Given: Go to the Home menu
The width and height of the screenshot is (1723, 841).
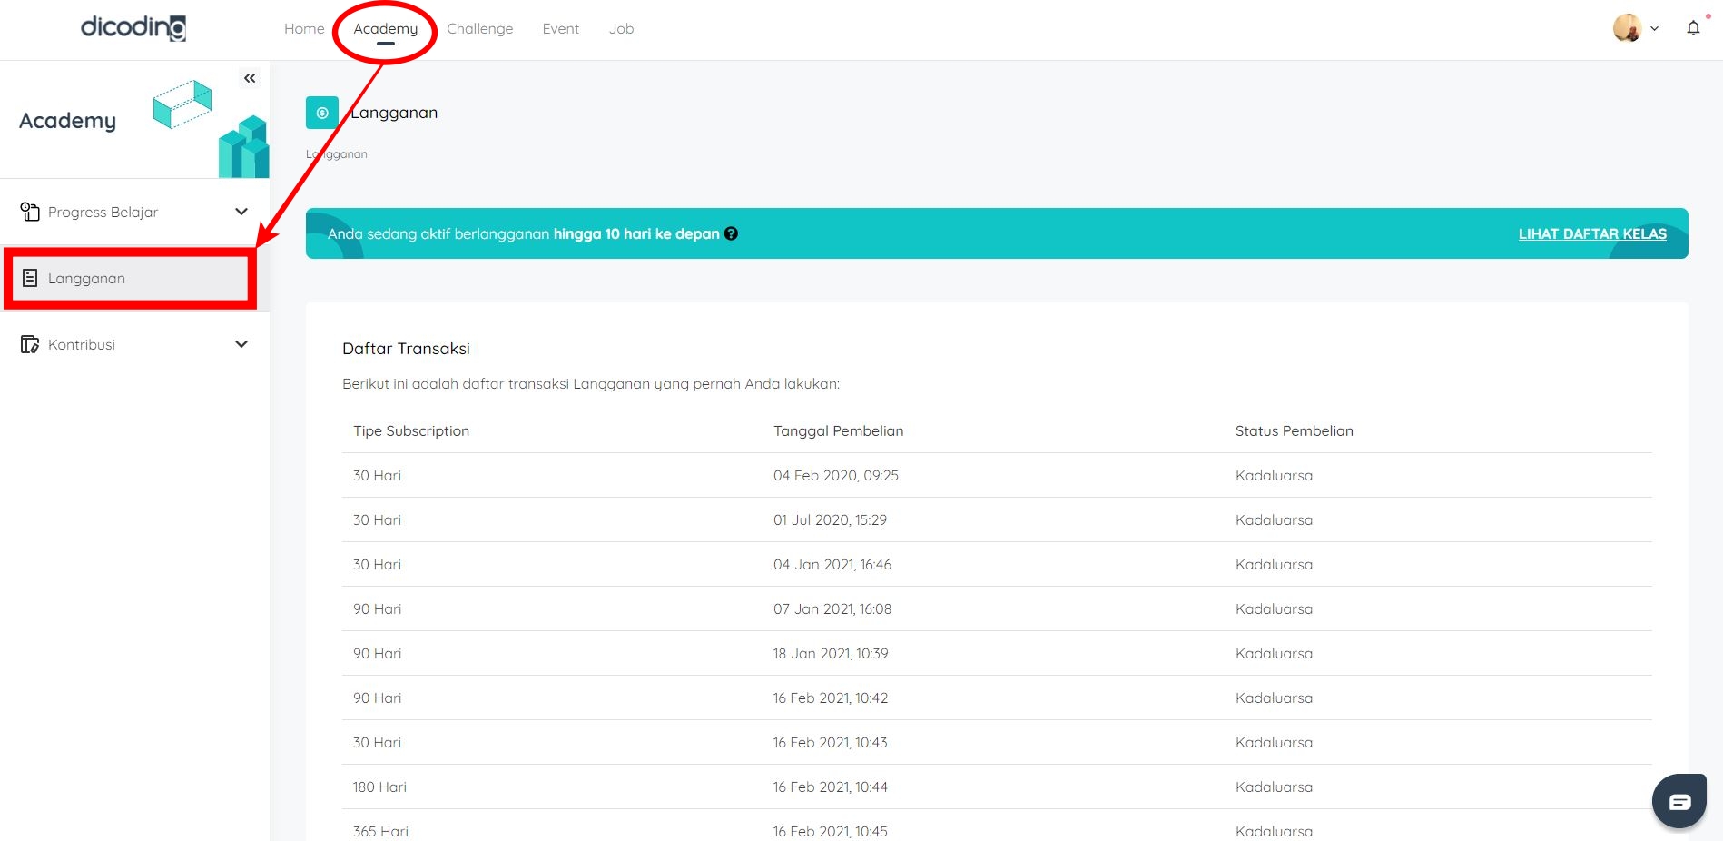Looking at the screenshot, I should [304, 29].
